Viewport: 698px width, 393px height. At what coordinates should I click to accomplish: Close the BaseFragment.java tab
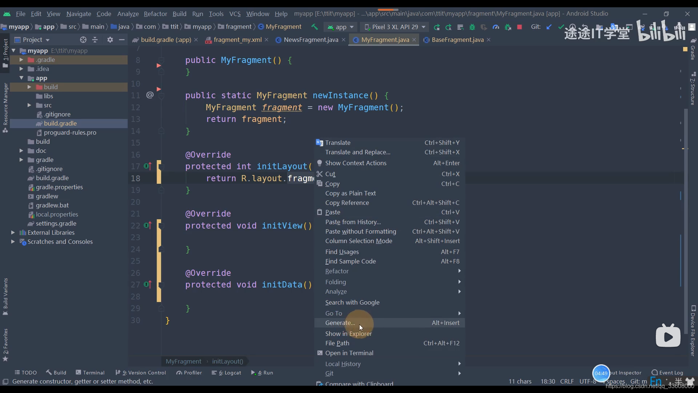(489, 40)
